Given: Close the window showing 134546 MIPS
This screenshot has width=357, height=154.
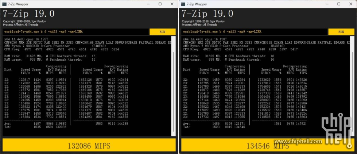Looking at the screenshot, I should click(351, 4).
